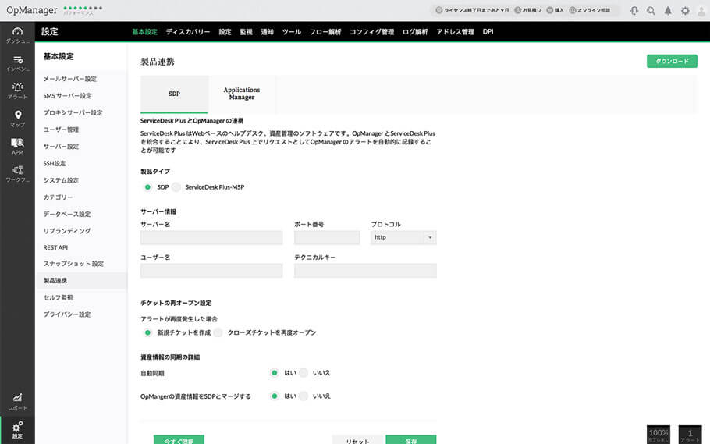Open REST API in side menu
710x444 pixels.
pos(55,247)
